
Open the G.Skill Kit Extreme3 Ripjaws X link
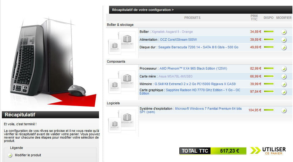195,84
